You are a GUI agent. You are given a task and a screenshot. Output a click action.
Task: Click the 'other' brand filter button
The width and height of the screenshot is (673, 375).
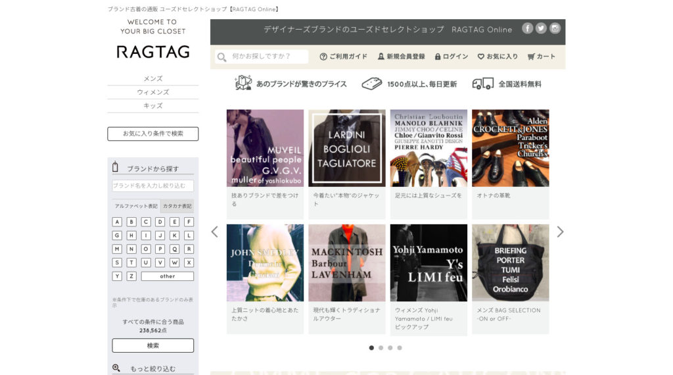(x=168, y=276)
